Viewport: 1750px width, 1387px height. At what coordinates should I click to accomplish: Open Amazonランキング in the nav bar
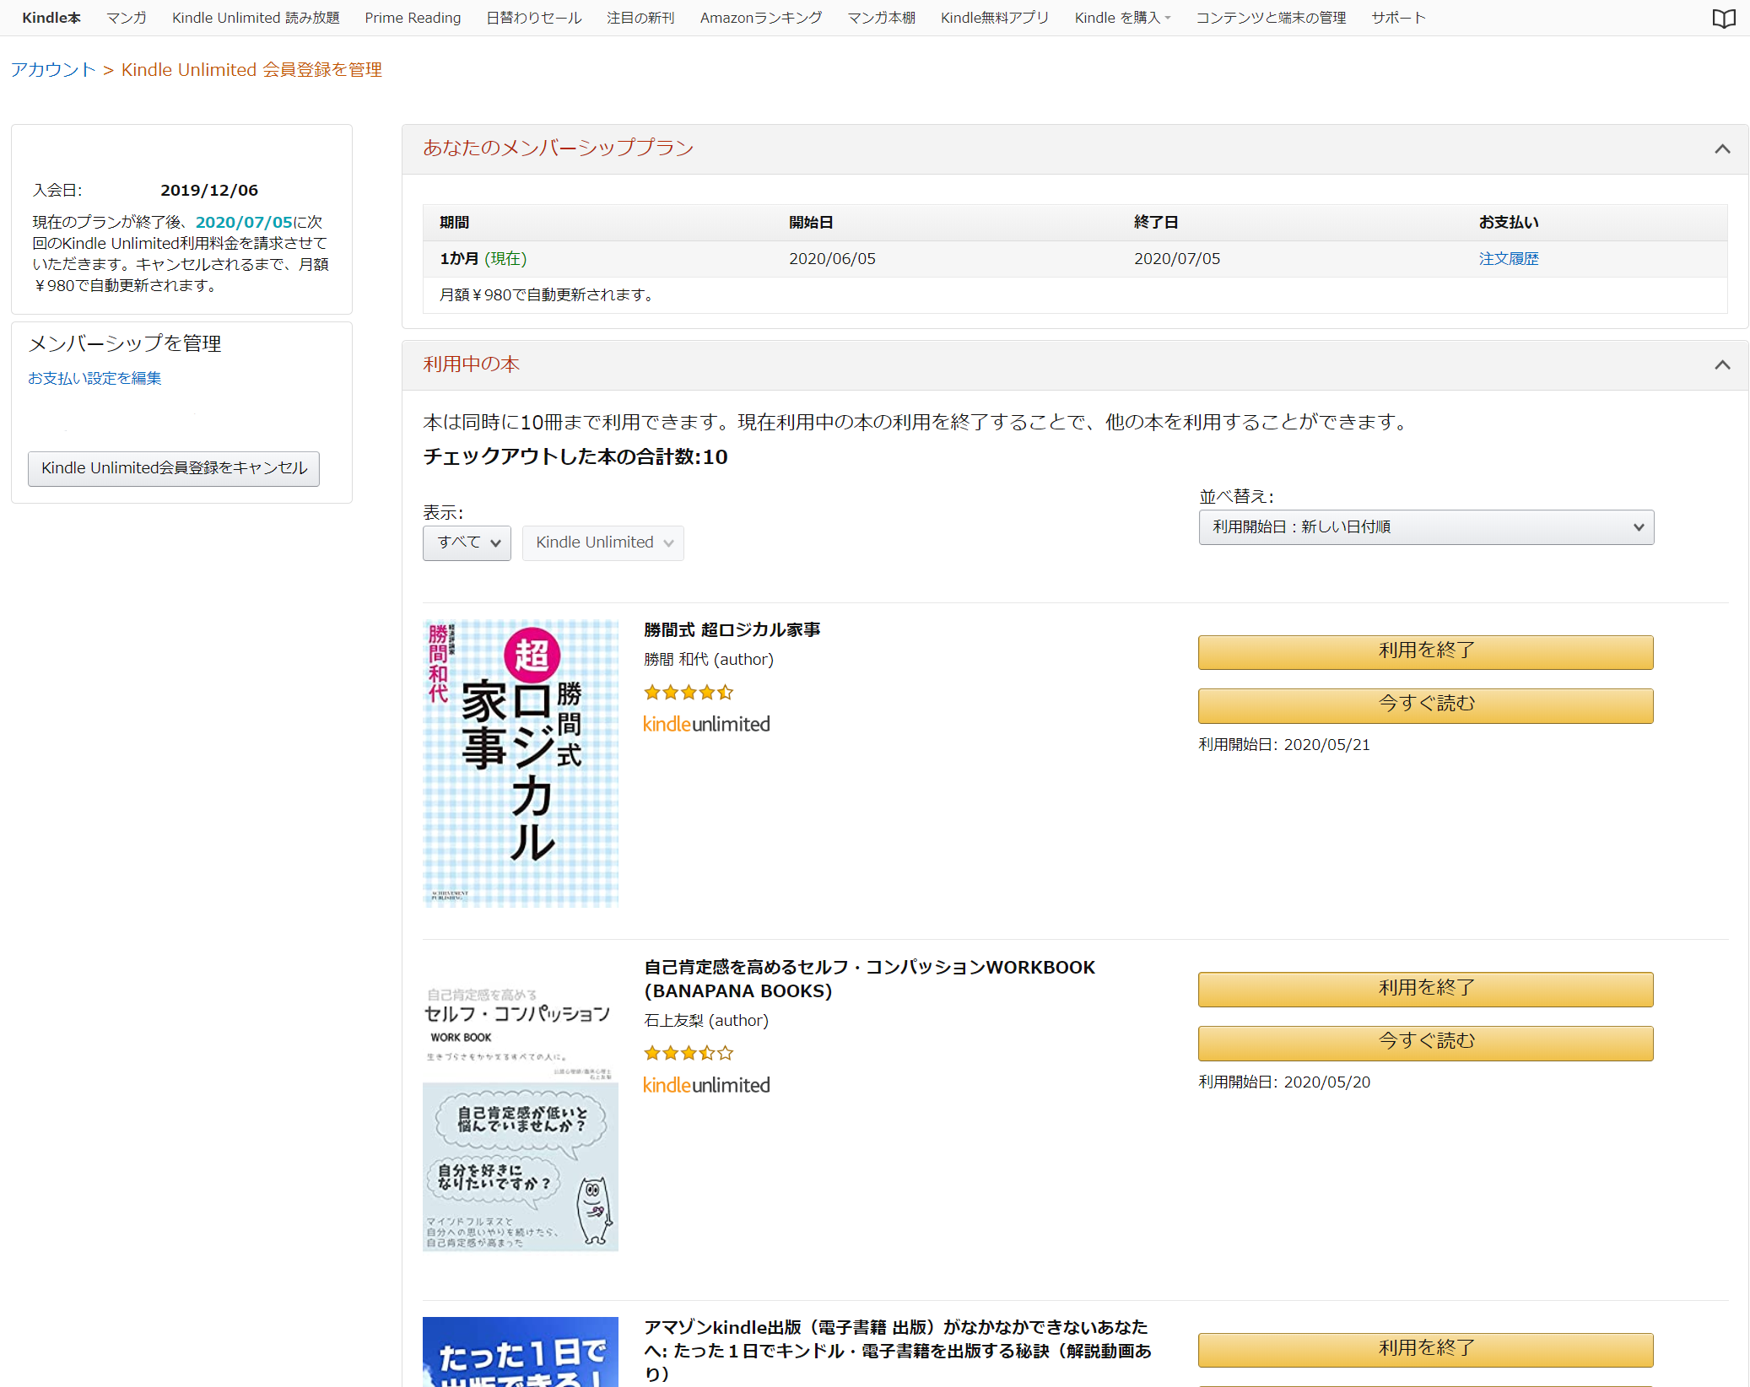point(761,18)
